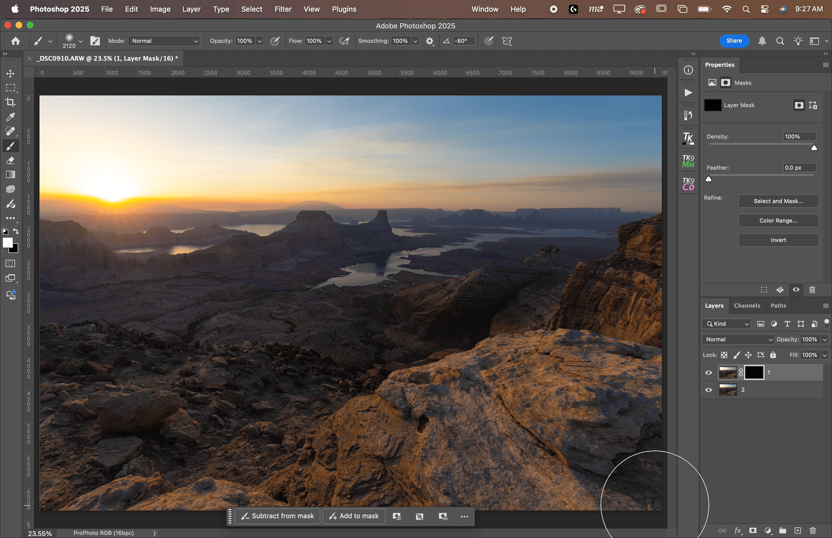Switch to the Channels tab
This screenshot has width=832, height=538.
[x=747, y=306]
